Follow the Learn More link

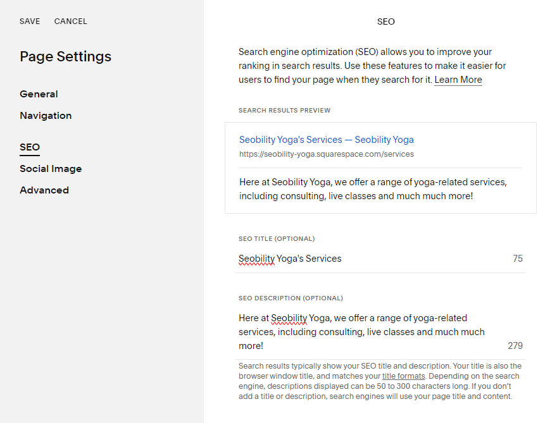click(458, 80)
